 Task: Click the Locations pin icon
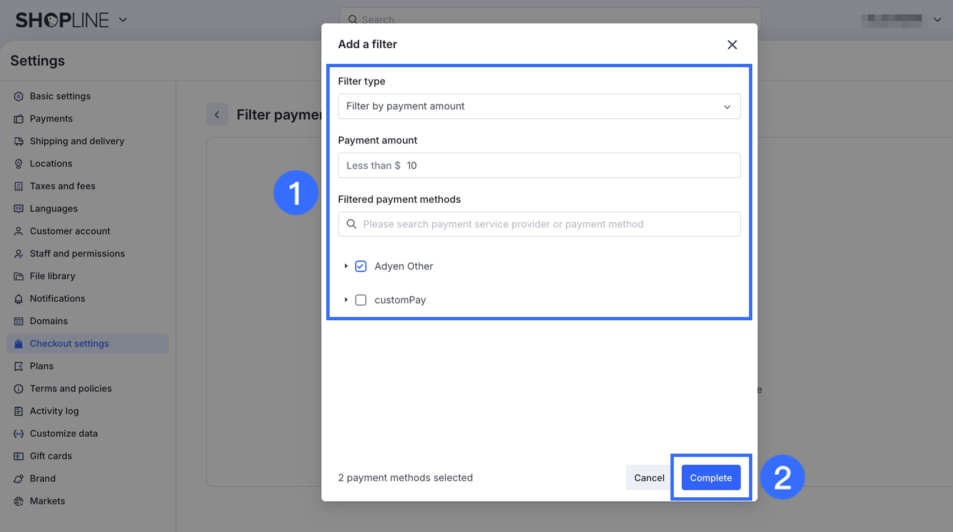click(18, 164)
